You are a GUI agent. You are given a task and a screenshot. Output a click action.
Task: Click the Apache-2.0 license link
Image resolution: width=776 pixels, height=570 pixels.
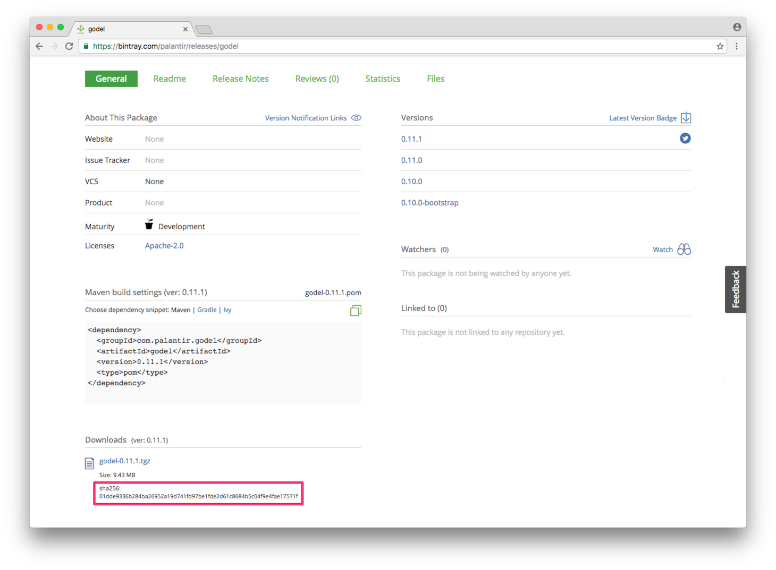[164, 246]
